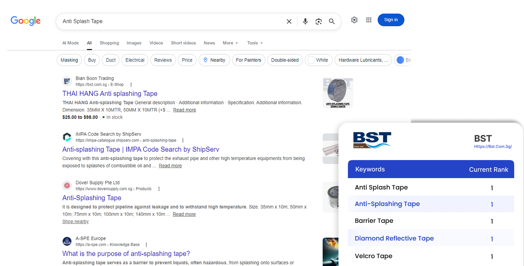Select the Double-sided filter chip
The image size is (524, 266).
coord(285,60)
